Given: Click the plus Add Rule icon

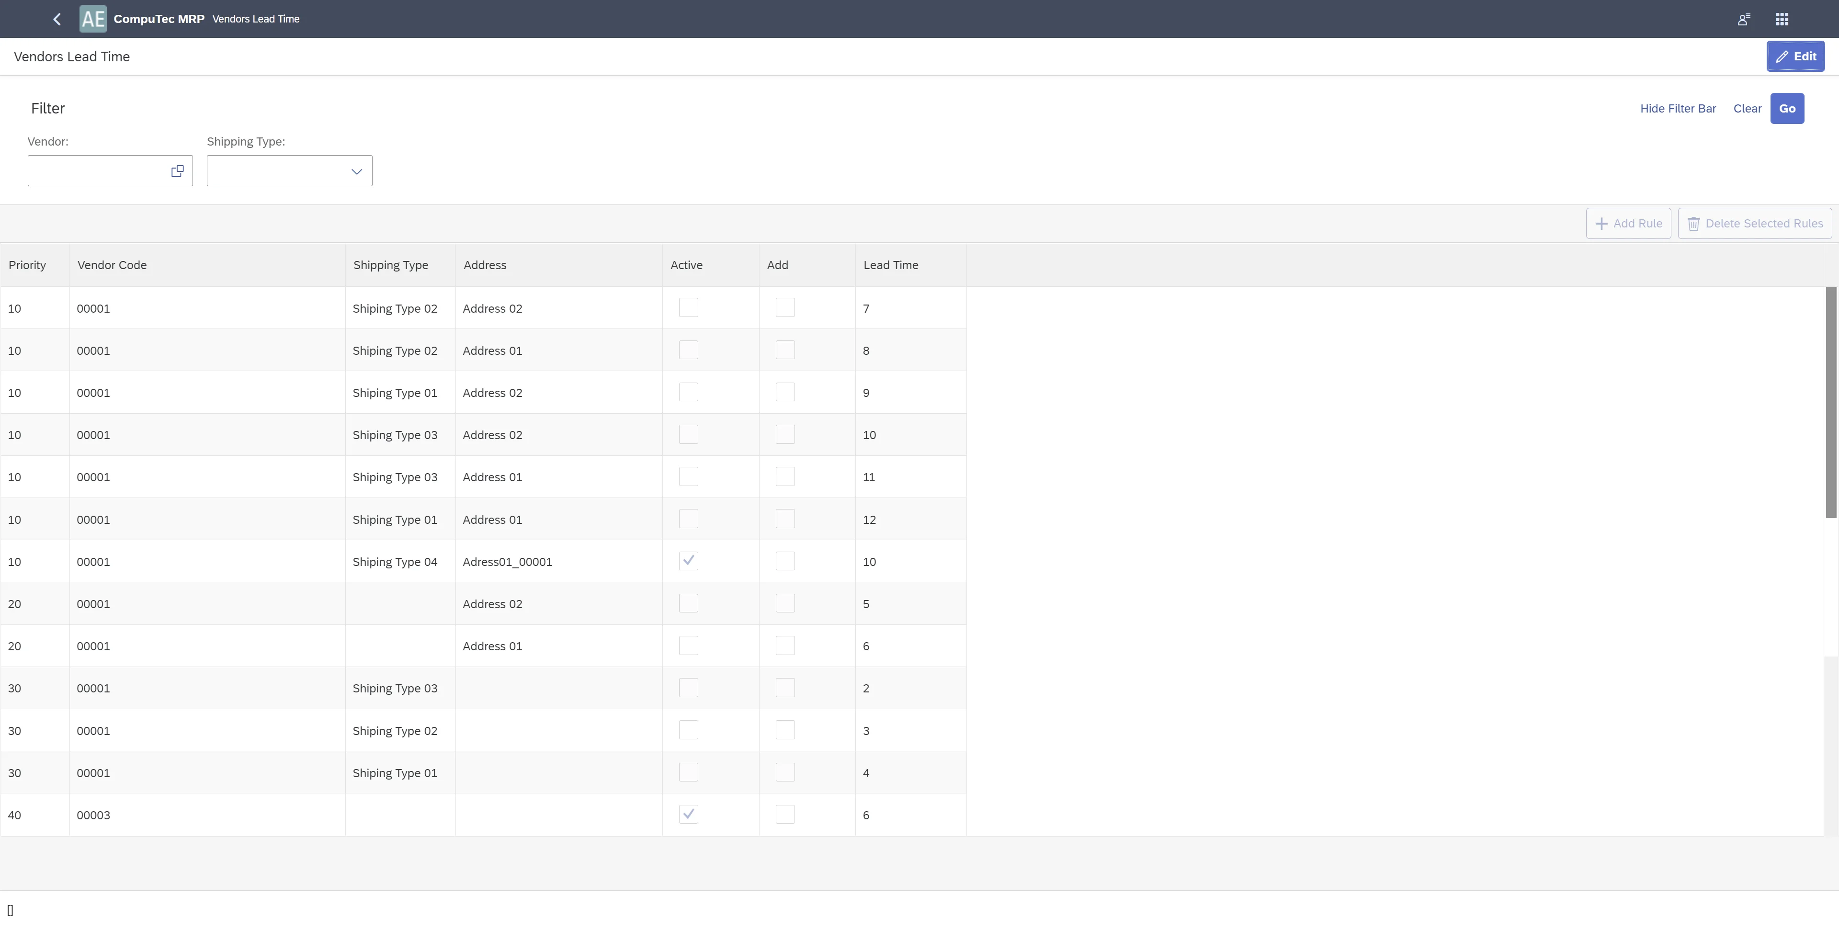Looking at the screenshot, I should [1601, 224].
